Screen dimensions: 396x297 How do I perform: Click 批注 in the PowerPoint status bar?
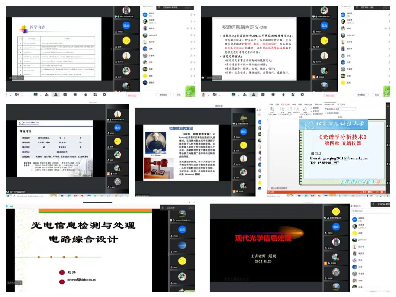(x=370, y=192)
